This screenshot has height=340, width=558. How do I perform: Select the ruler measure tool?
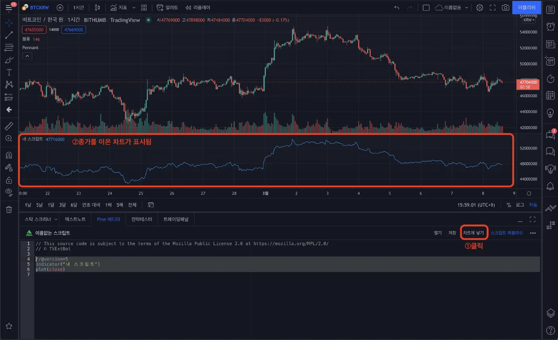click(x=9, y=126)
